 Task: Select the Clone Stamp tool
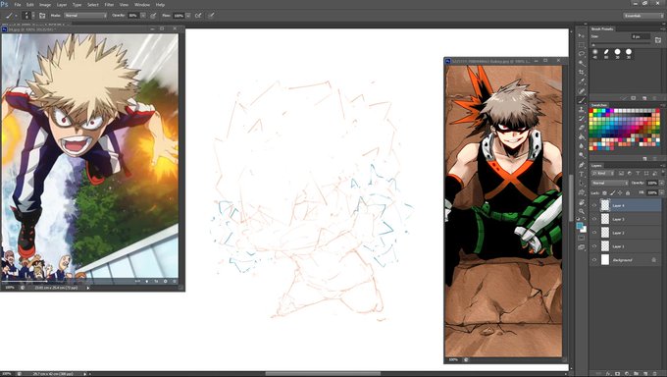582,109
